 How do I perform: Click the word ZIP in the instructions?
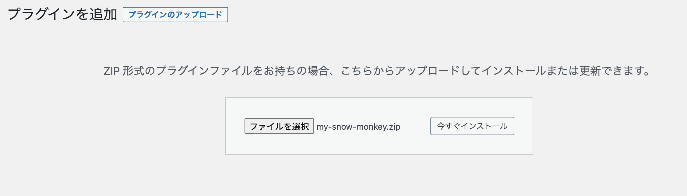(x=111, y=71)
